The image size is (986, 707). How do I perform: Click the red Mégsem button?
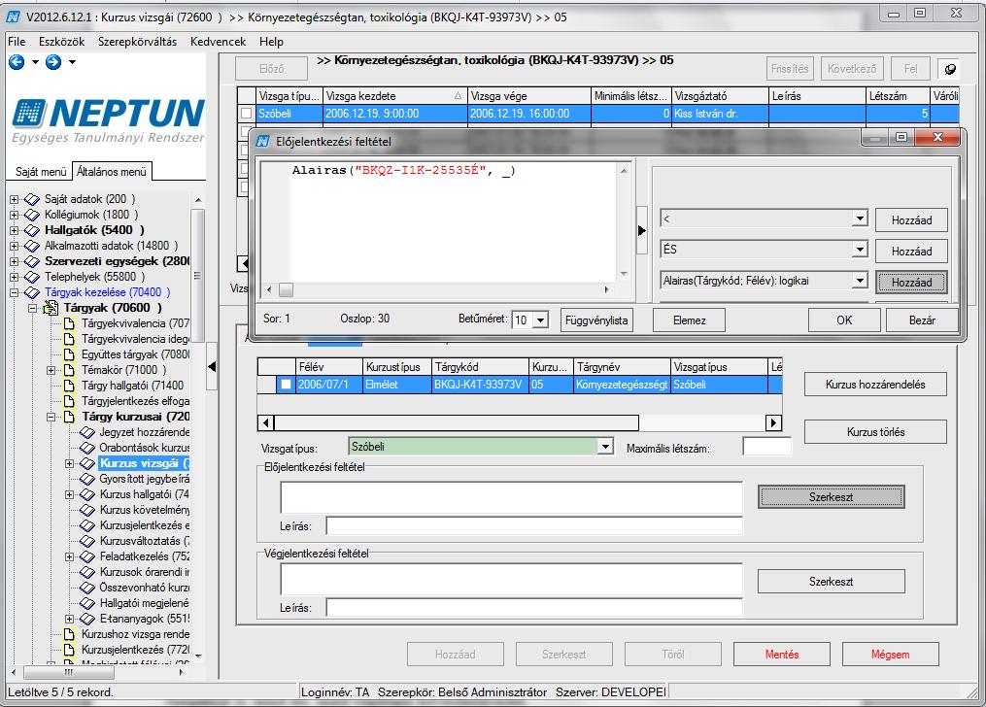coord(891,655)
